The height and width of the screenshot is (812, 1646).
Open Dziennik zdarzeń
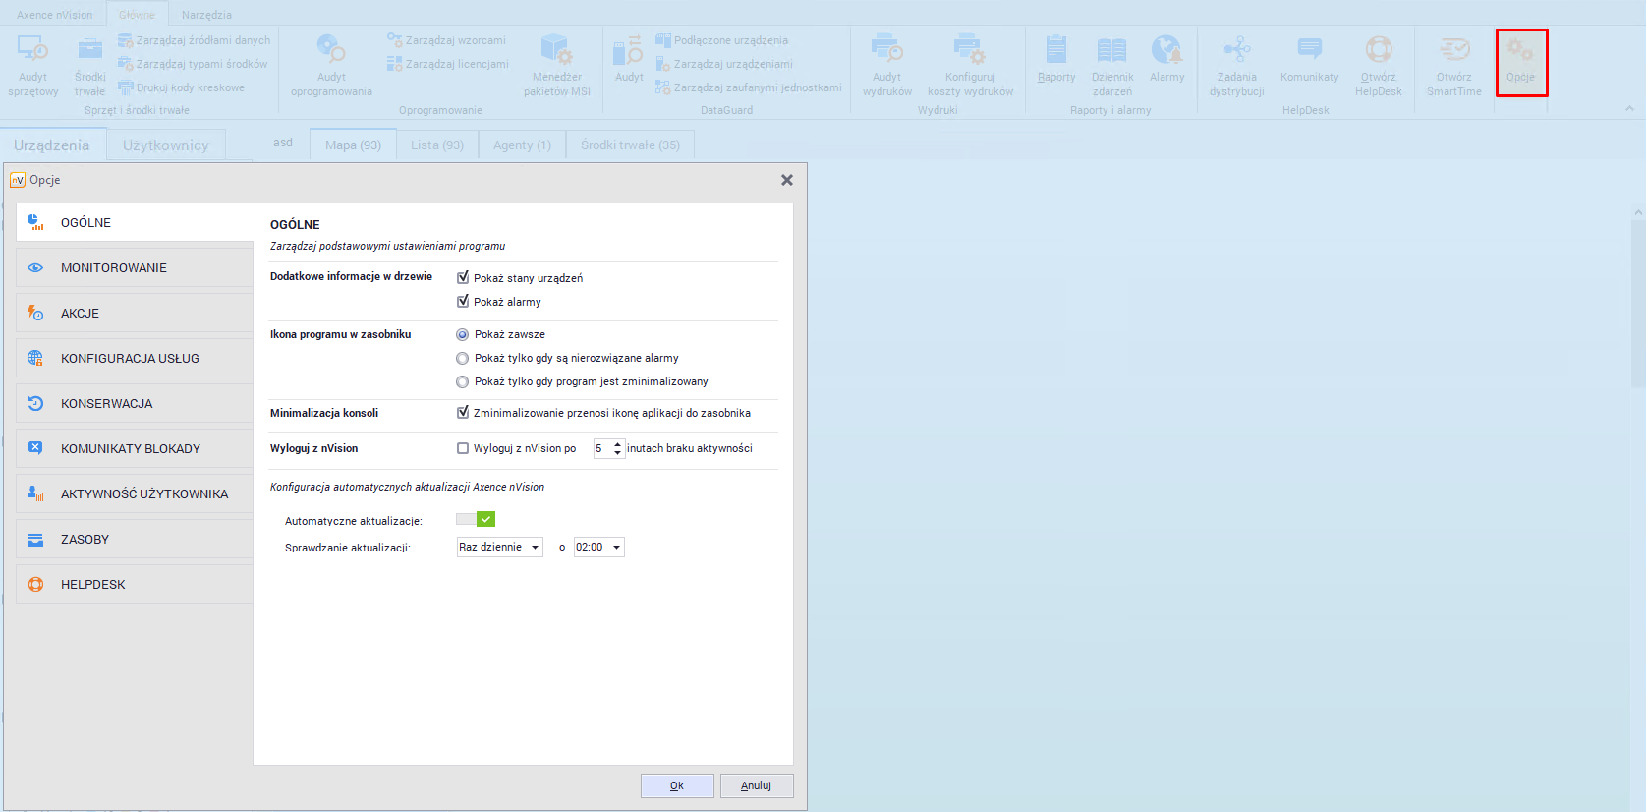[x=1112, y=66]
